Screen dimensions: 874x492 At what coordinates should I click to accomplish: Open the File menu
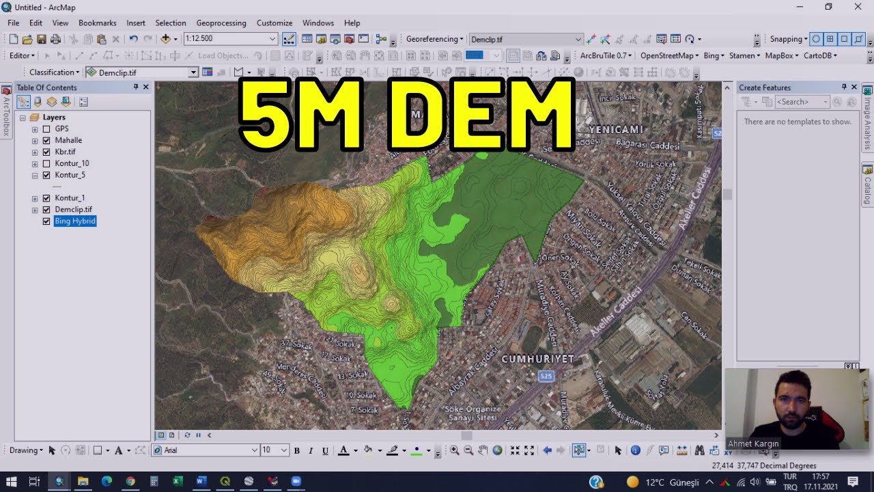(x=13, y=23)
